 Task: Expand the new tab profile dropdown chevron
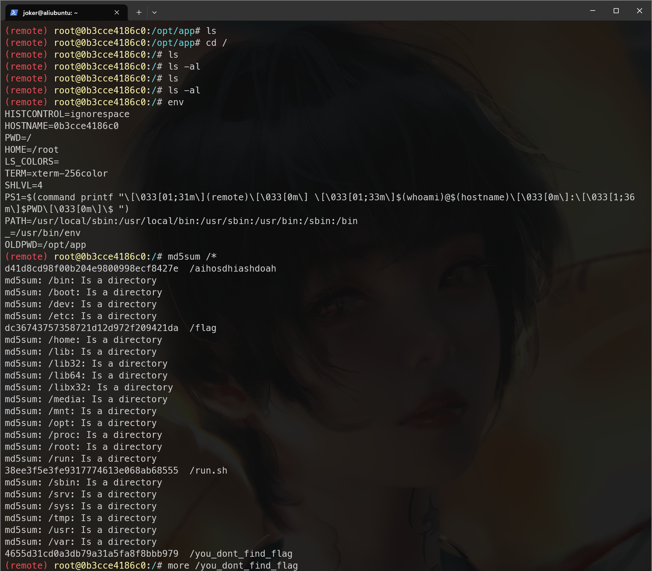pos(154,12)
